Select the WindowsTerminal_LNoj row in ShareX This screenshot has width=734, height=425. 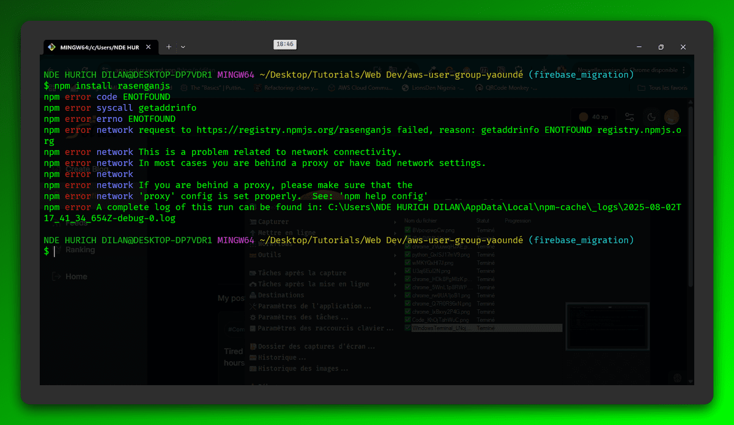pos(483,328)
